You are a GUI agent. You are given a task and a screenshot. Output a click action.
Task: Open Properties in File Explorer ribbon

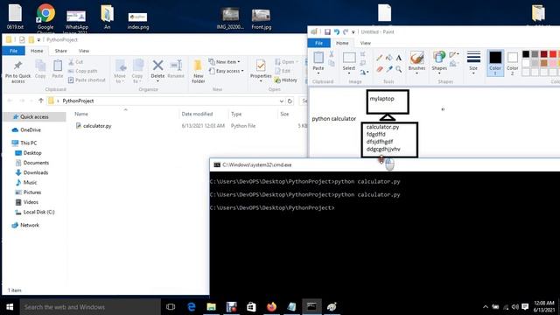point(261,70)
